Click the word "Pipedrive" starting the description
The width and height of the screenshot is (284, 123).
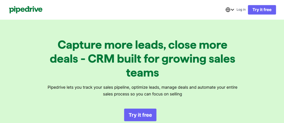pyautogui.click(x=57, y=87)
